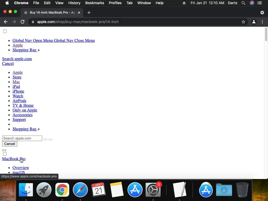Open the Watch link
This screenshot has width=268, height=201.
[x=18, y=96]
